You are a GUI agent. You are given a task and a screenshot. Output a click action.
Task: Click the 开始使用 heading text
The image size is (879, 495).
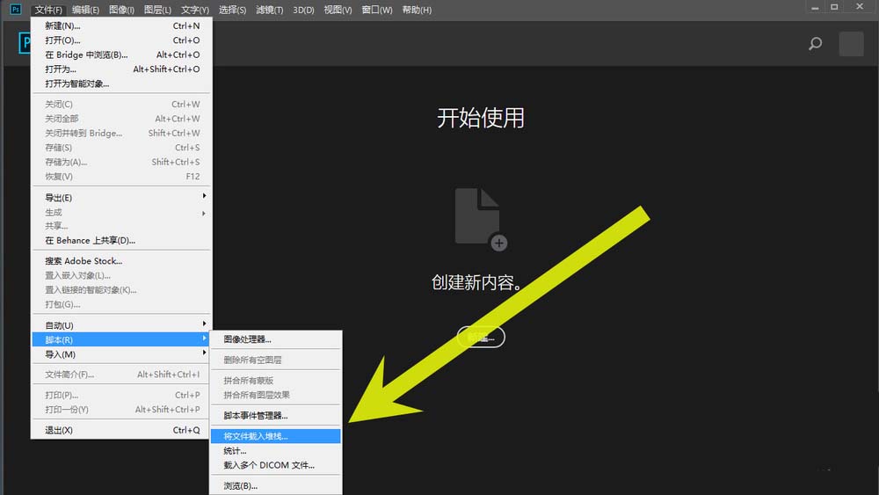pos(481,119)
